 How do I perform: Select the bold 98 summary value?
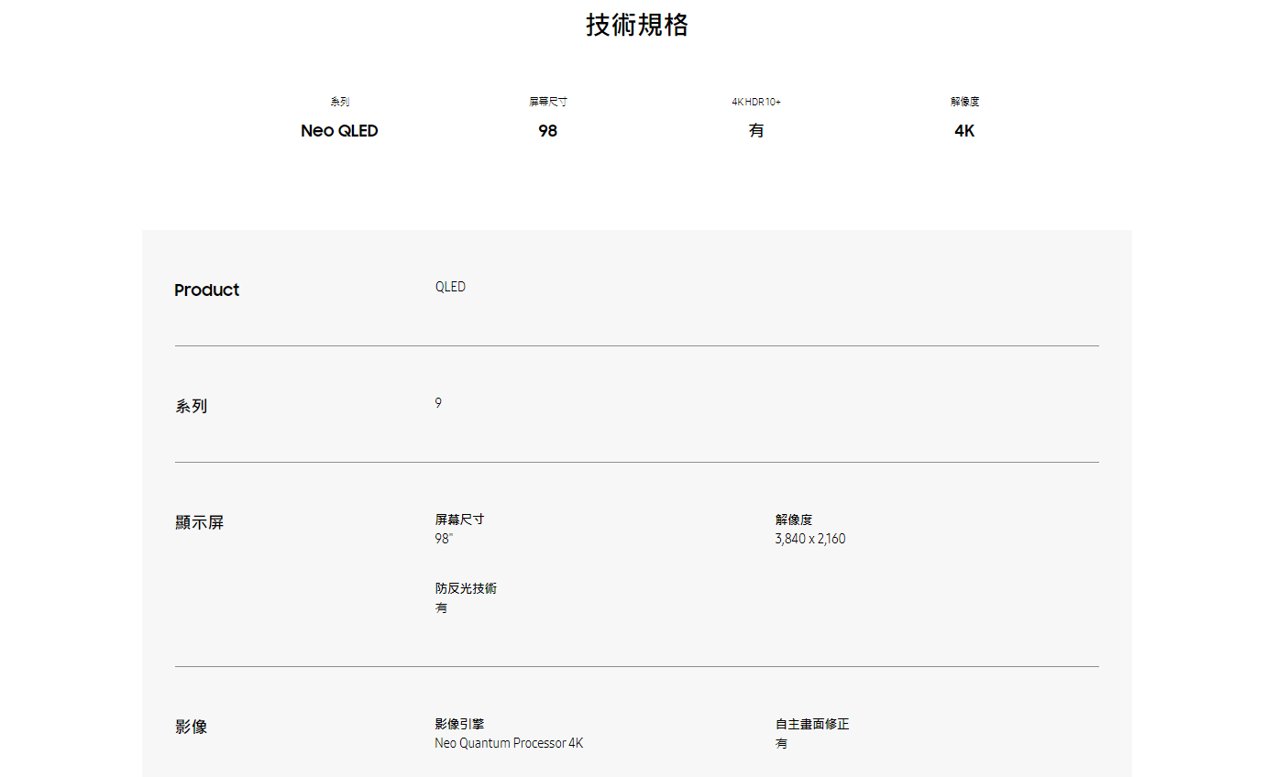pos(547,131)
